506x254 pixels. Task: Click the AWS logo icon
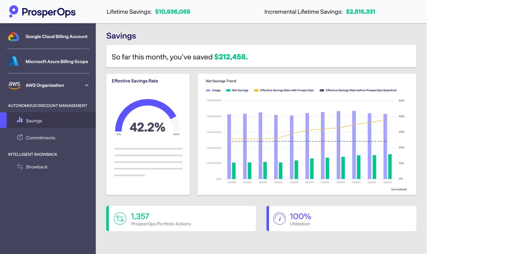tap(14, 85)
